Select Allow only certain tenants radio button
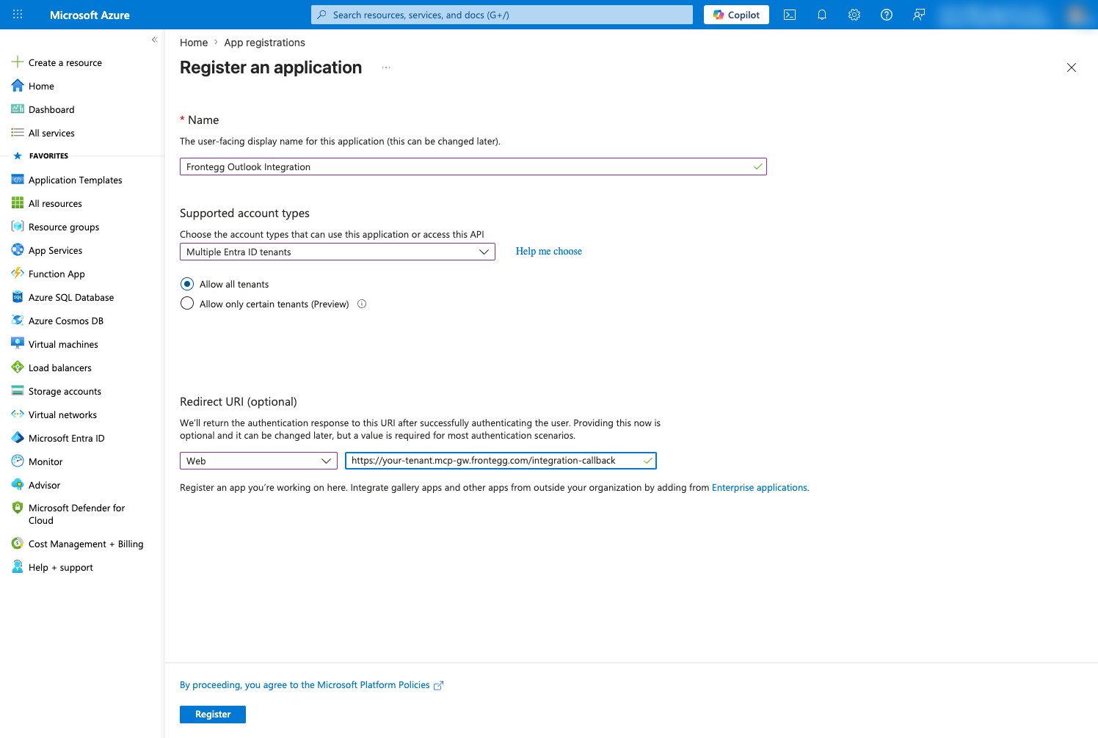This screenshot has height=738, width=1098. click(187, 304)
